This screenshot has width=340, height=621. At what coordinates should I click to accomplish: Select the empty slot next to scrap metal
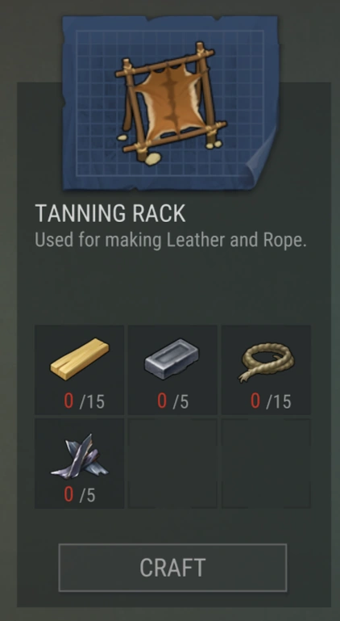(172, 464)
